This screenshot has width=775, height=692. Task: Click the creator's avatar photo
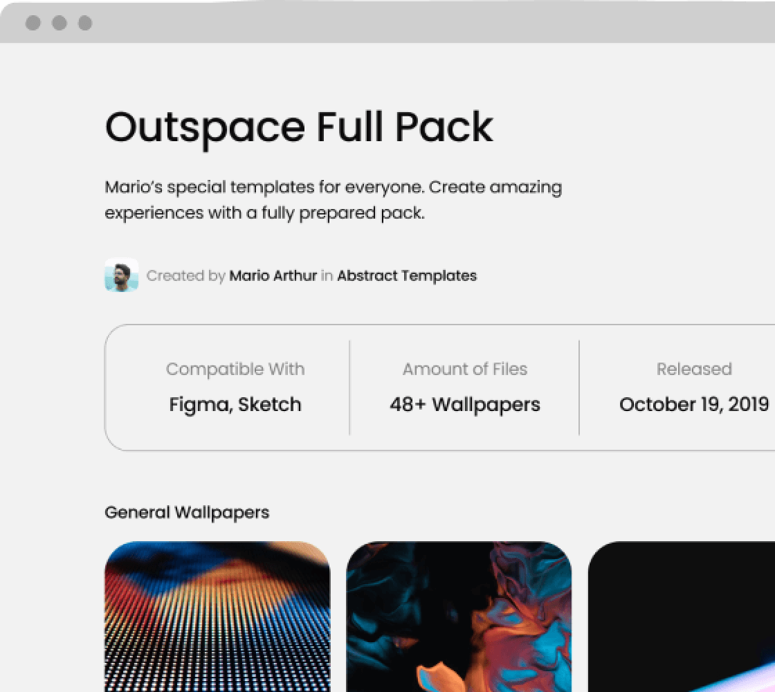tap(122, 275)
